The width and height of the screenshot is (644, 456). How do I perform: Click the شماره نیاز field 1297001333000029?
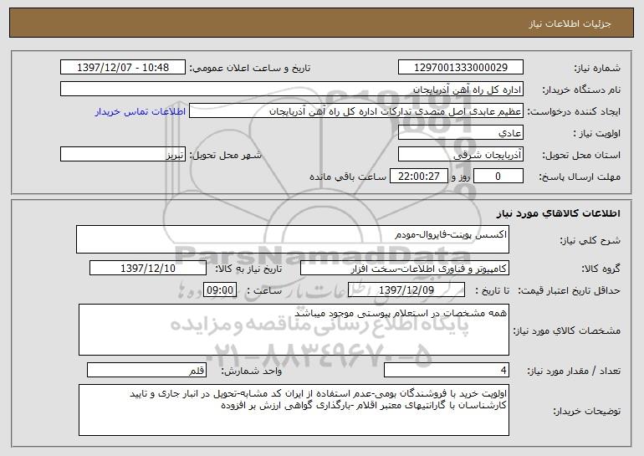click(x=460, y=68)
